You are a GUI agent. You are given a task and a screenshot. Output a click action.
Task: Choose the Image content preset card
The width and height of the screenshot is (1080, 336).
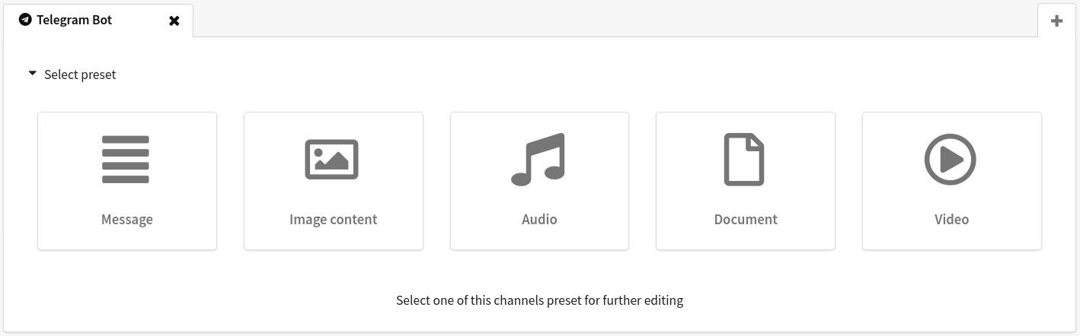[x=333, y=181]
